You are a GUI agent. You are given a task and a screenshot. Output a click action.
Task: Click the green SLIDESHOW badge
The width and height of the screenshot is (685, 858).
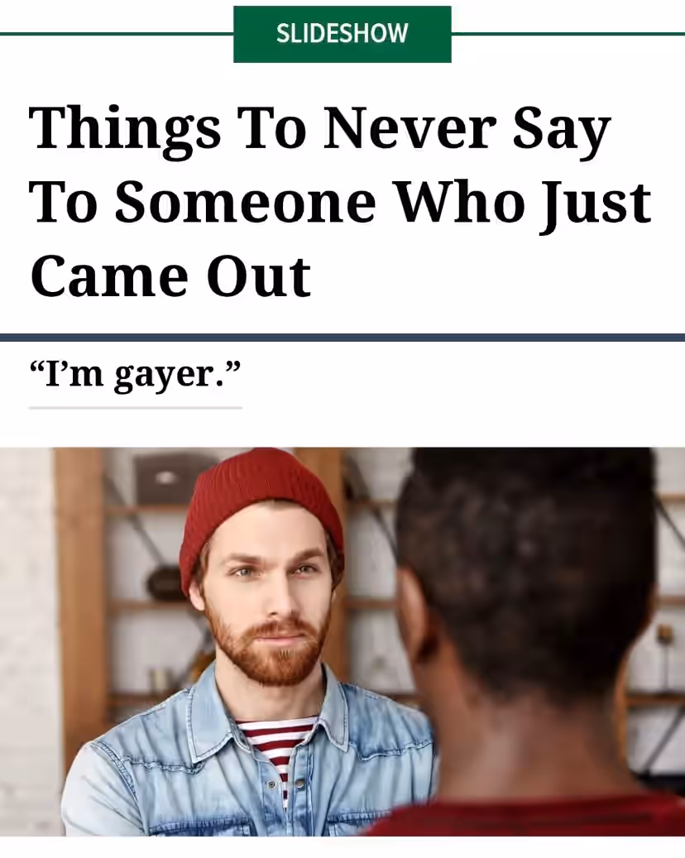click(342, 34)
